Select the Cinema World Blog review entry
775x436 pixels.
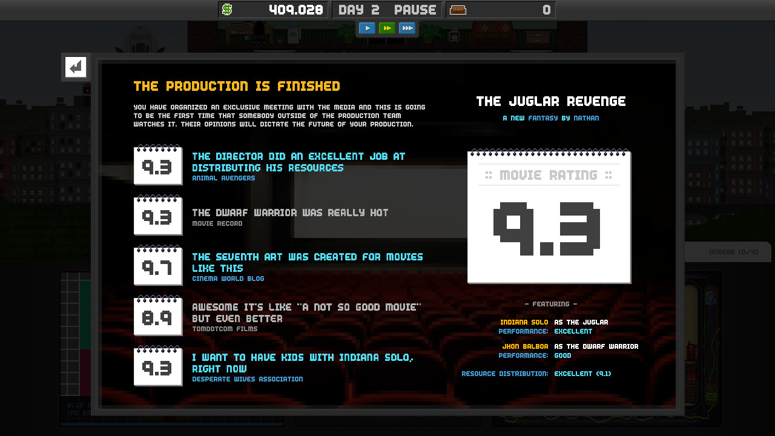[157, 266]
